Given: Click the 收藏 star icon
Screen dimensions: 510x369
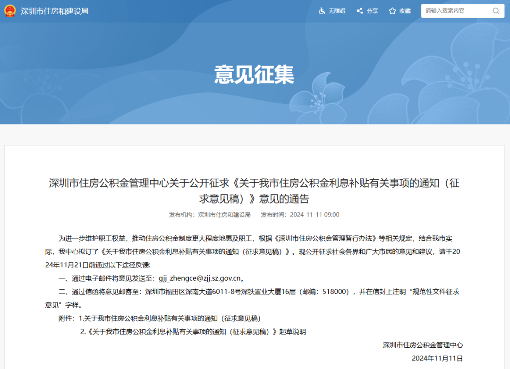Looking at the screenshot, I should tap(392, 11).
